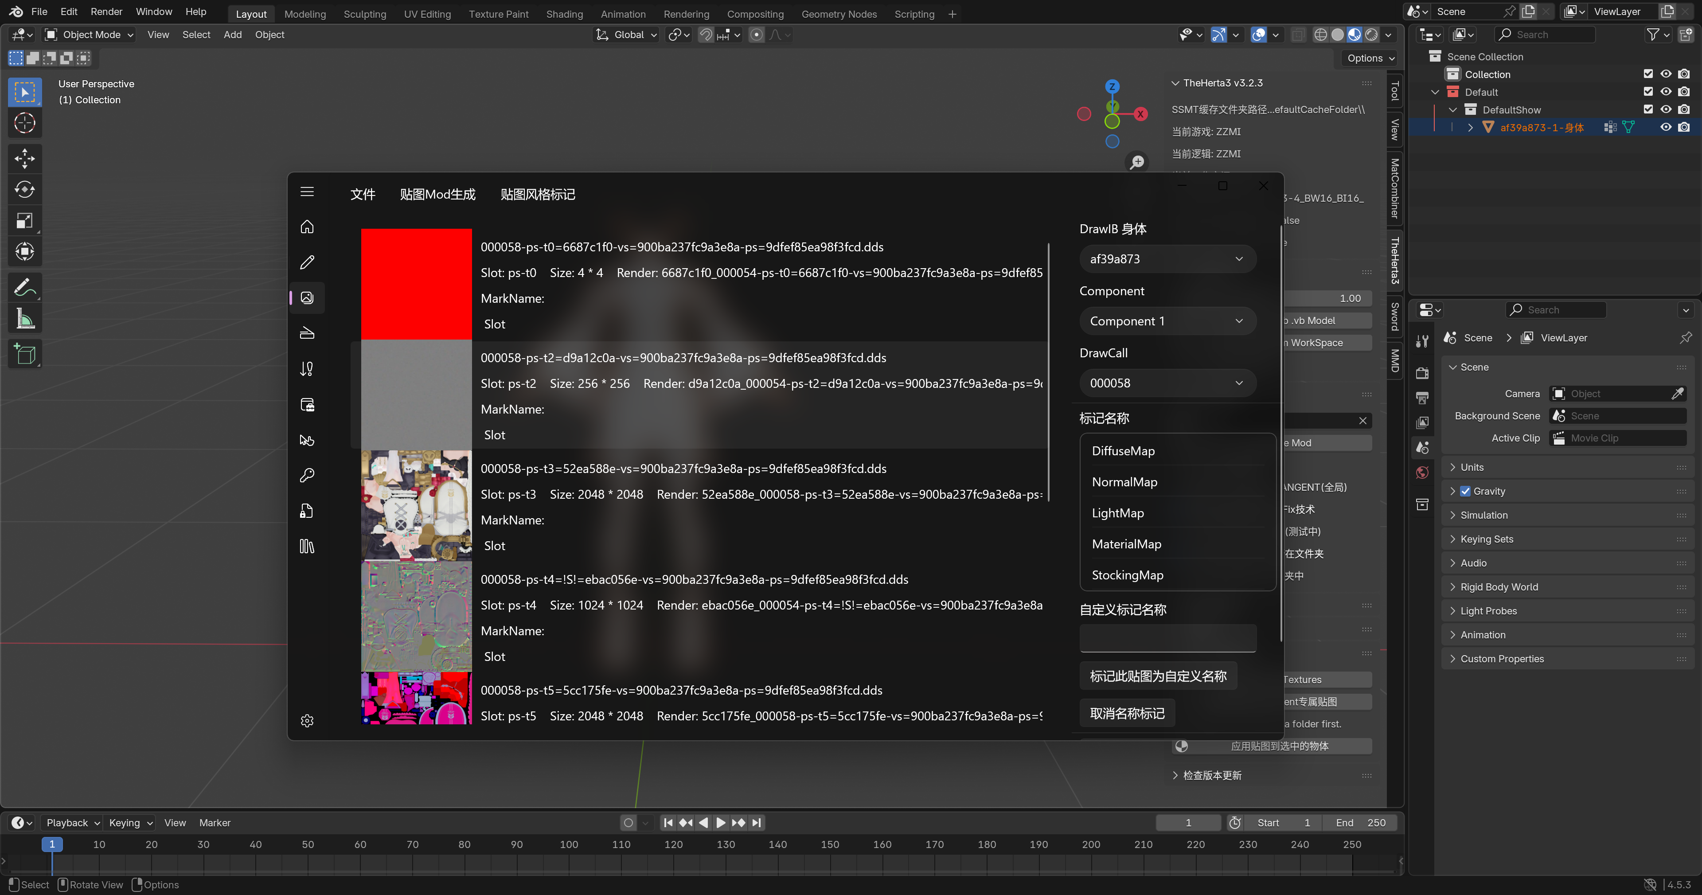Viewport: 1702px width, 895px height.
Task: Expand the Units panel
Action: coord(1472,467)
